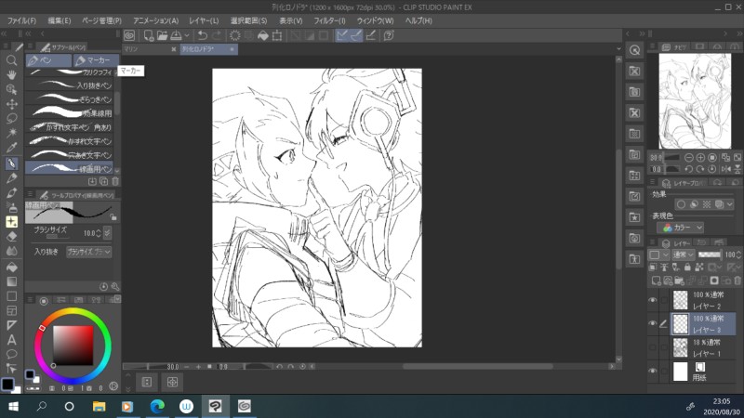Select the Auto Select magic wand tool
744x418 pixels.
tap(11, 133)
